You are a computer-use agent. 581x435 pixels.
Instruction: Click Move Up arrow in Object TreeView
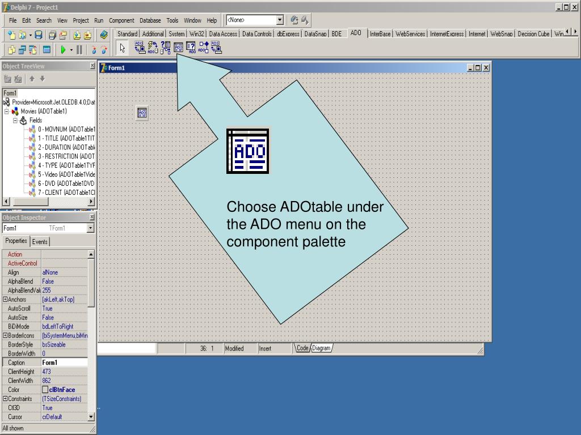tap(32, 78)
